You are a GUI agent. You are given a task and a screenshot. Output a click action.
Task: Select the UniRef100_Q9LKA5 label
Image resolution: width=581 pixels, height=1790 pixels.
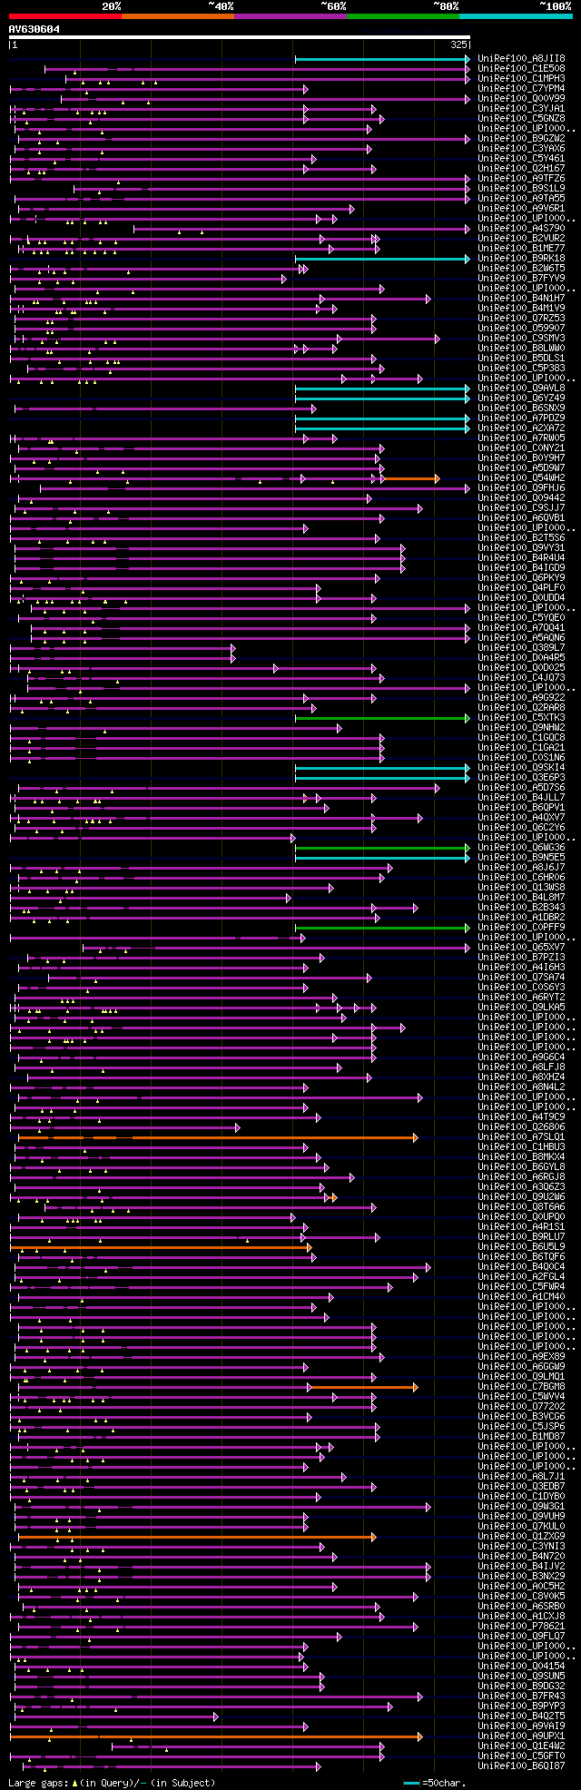(x=521, y=1007)
